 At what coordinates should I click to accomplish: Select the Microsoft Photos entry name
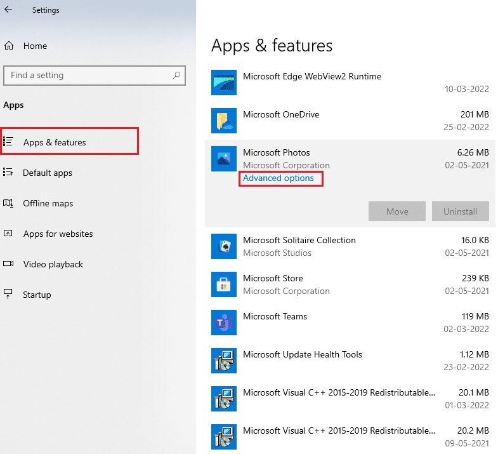(x=277, y=152)
